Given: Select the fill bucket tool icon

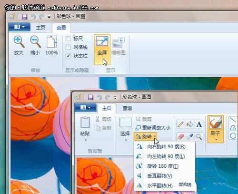Looking at the screenshot, I should click(x=189, y=124).
